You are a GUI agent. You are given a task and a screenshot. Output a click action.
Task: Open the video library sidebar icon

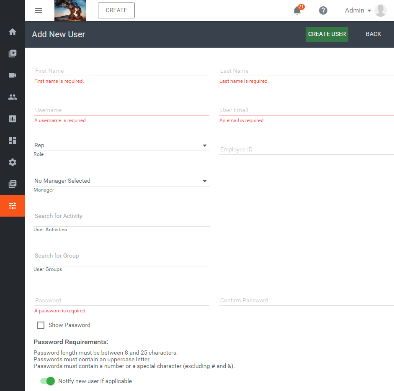coord(13,54)
